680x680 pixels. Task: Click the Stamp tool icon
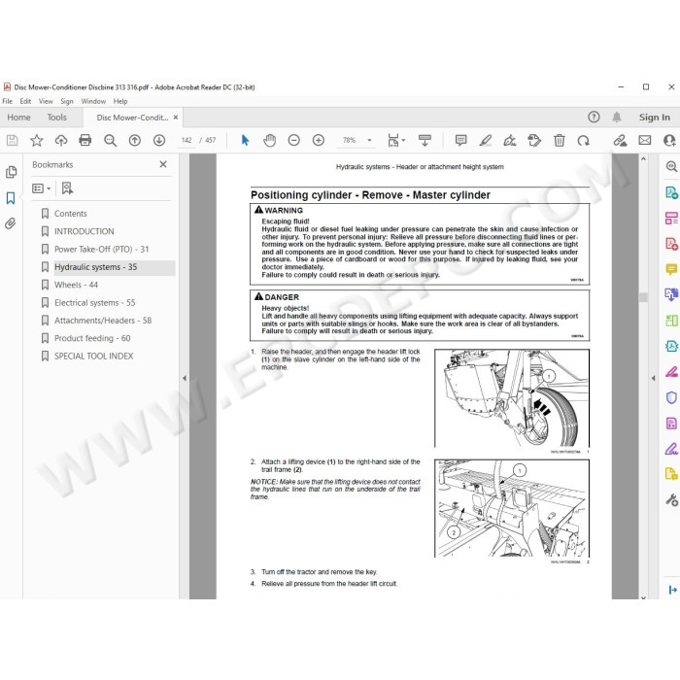click(534, 140)
